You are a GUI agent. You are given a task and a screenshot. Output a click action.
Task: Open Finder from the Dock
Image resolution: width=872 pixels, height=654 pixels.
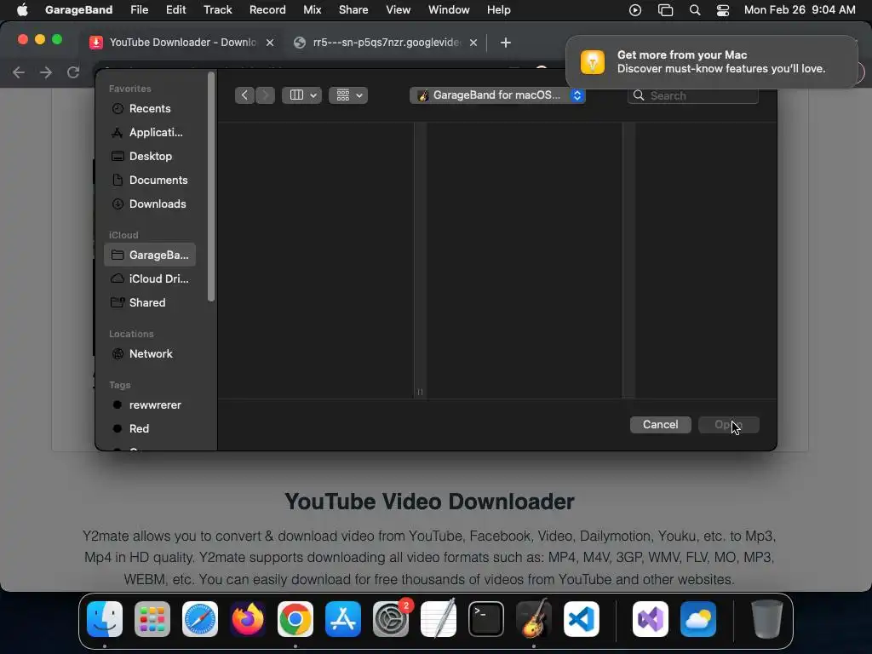[105, 619]
